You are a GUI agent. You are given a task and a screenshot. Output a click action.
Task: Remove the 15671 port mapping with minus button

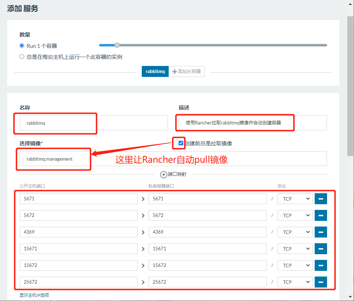tap(320, 249)
